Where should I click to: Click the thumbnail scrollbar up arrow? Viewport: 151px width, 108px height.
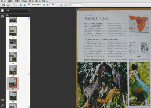tap(29, 18)
